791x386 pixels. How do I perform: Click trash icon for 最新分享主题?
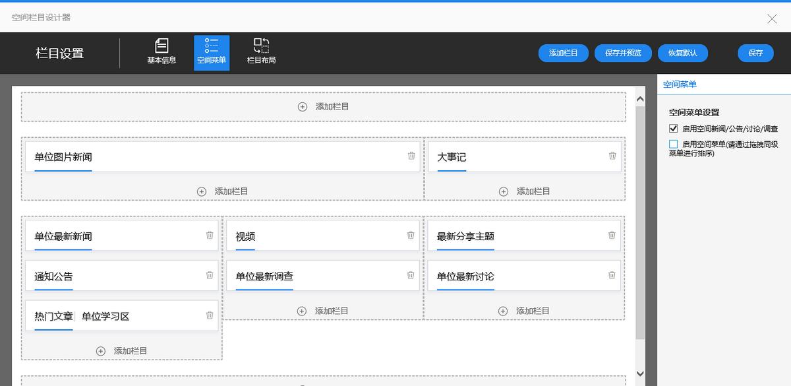(x=612, y=235)
